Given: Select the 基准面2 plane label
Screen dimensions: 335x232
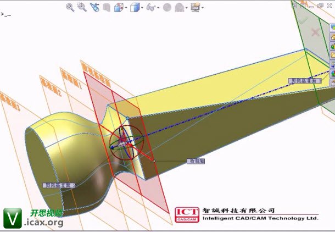Looking at the screenshot, I should [51, 86].
